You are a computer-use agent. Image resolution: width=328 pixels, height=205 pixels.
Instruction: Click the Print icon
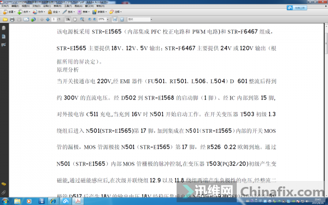coord(12,20)
